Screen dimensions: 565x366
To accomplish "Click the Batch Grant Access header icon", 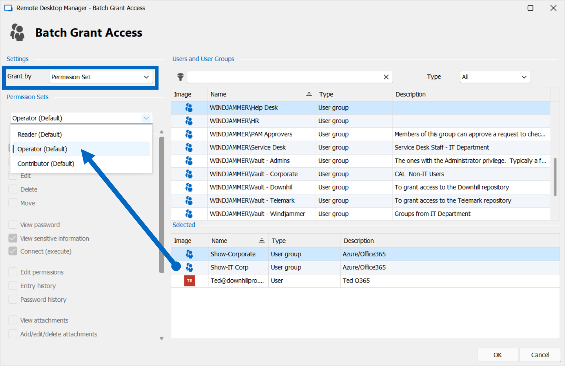I will point(17,32).
